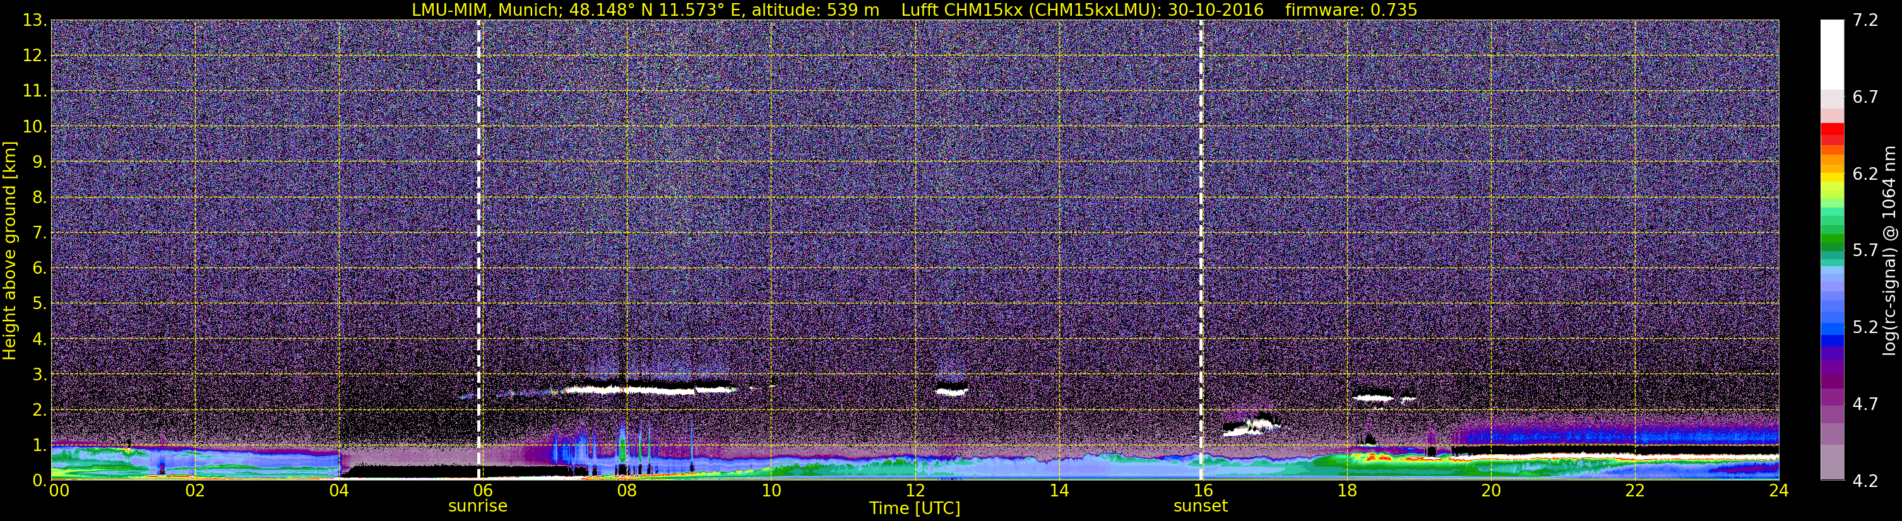This screenshot has width=1902, height=521.
Task: Click the time-axis tick label '18'
Action: 1346,491
